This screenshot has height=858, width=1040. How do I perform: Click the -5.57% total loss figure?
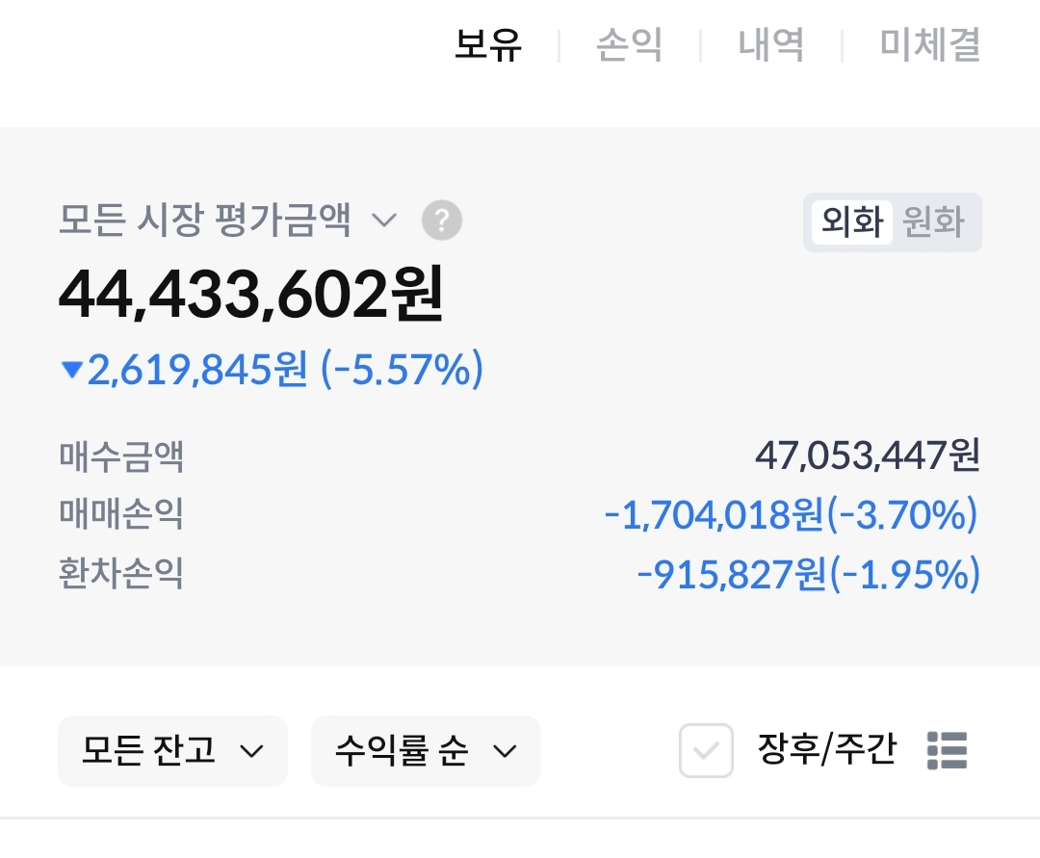pyautogui.click(x=402, y=370)
